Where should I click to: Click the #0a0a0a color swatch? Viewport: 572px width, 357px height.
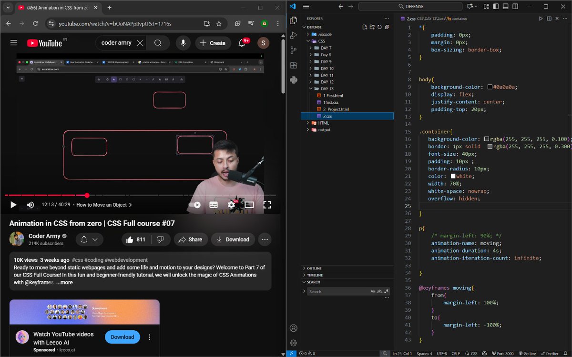tap(490, 87)
